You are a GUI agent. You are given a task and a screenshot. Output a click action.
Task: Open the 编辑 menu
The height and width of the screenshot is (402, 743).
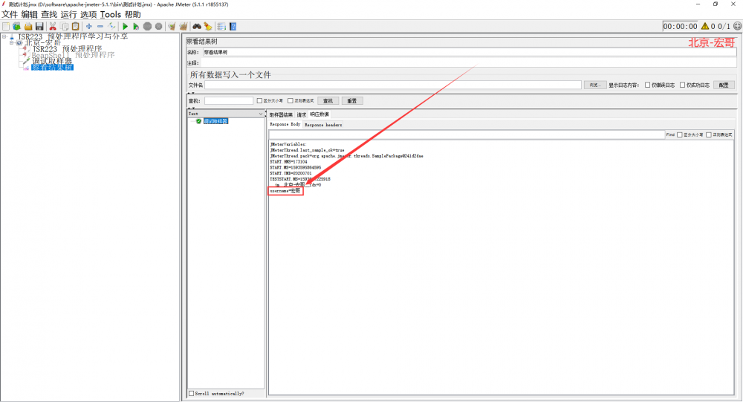[29, 15]
